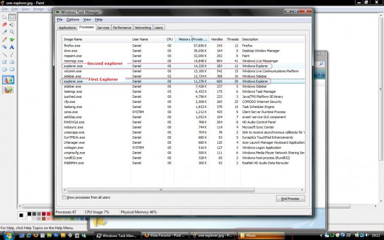
Task: Click the process list scroll right arrow
Action: click(302, 190)
